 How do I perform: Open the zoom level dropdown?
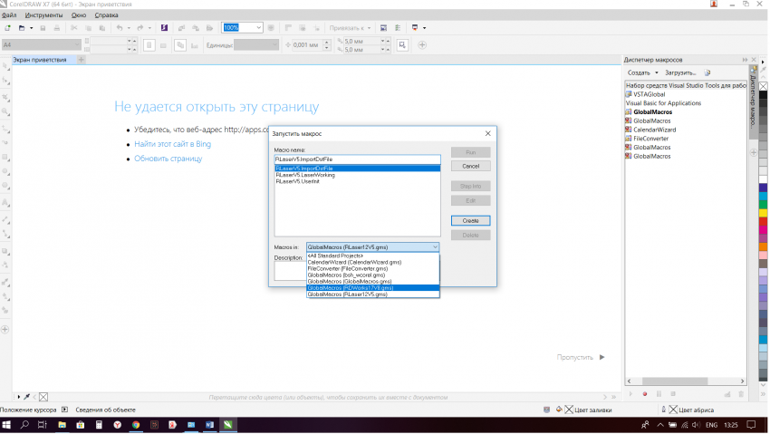258,28
